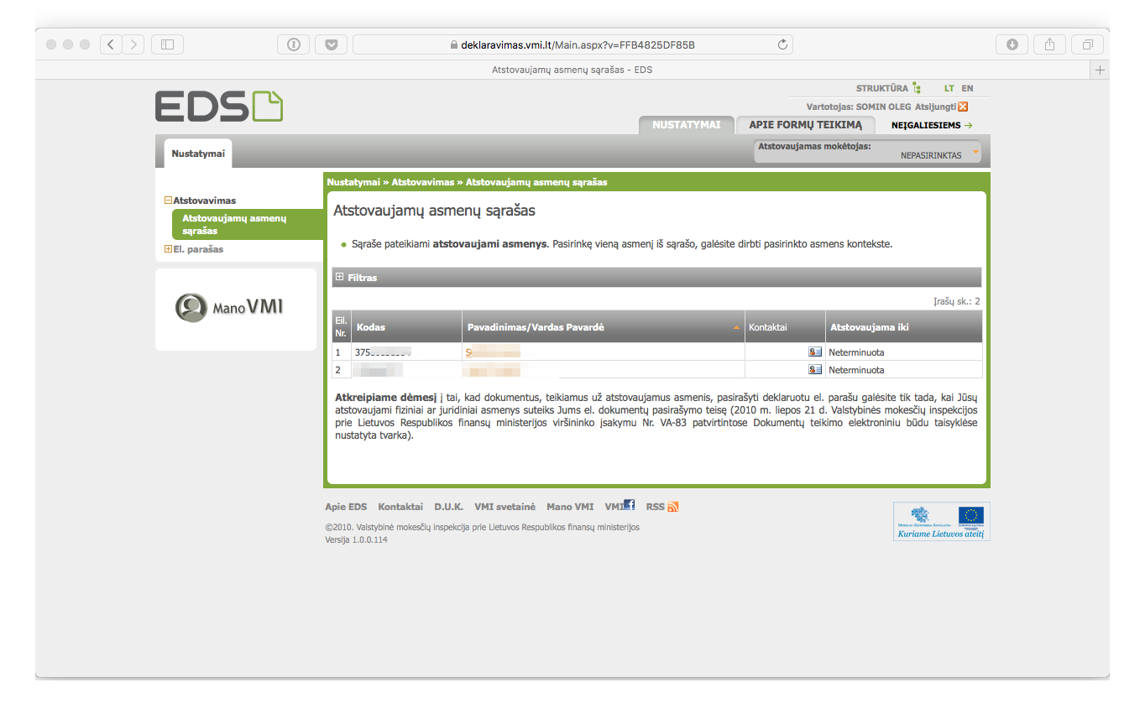
Task: Click the orange Atsijungti logout icon
Action: (x=963, y=107)
